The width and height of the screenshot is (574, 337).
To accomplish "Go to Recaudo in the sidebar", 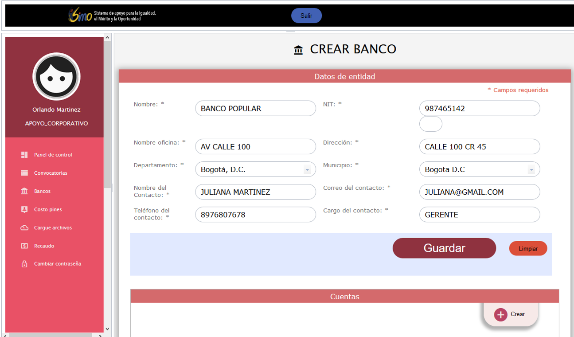I will (44, 246).
